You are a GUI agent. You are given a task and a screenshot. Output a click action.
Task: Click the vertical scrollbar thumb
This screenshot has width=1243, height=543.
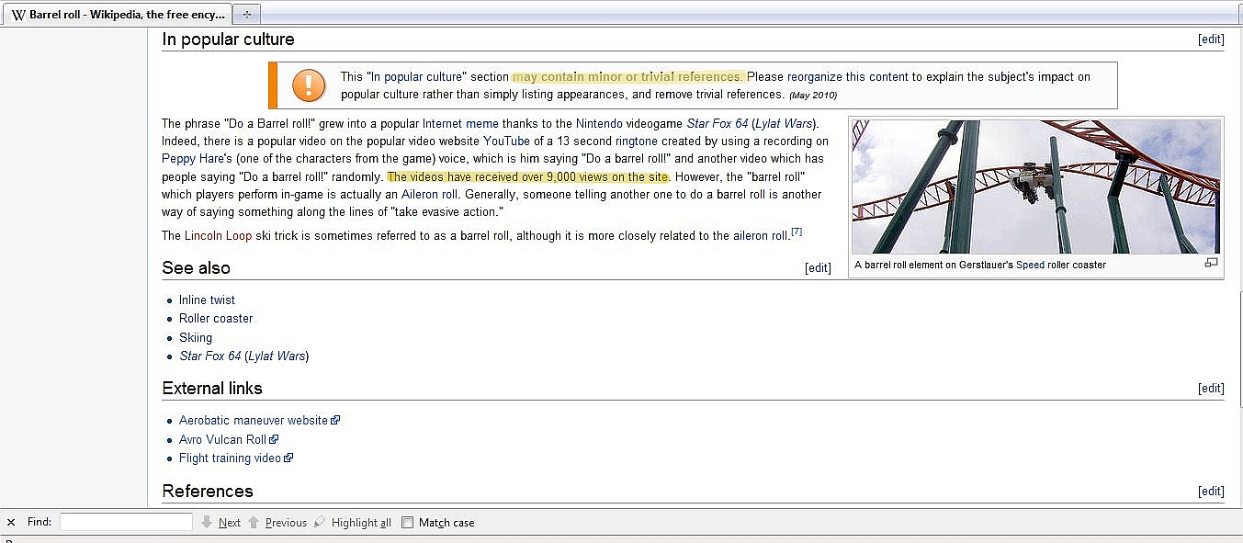click(x=1239, y=347)
